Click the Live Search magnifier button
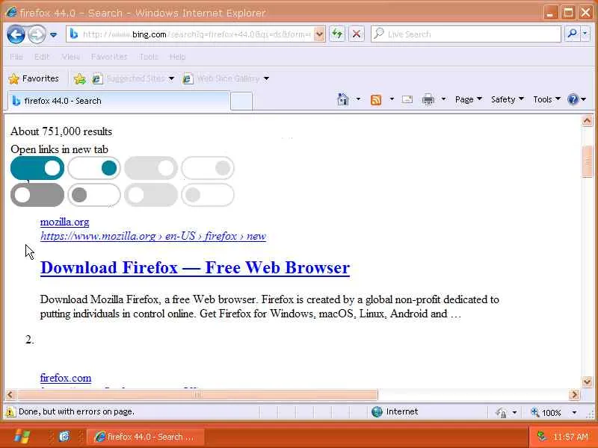598x448 pixels. pyautogui.click(x=572, y=34)
